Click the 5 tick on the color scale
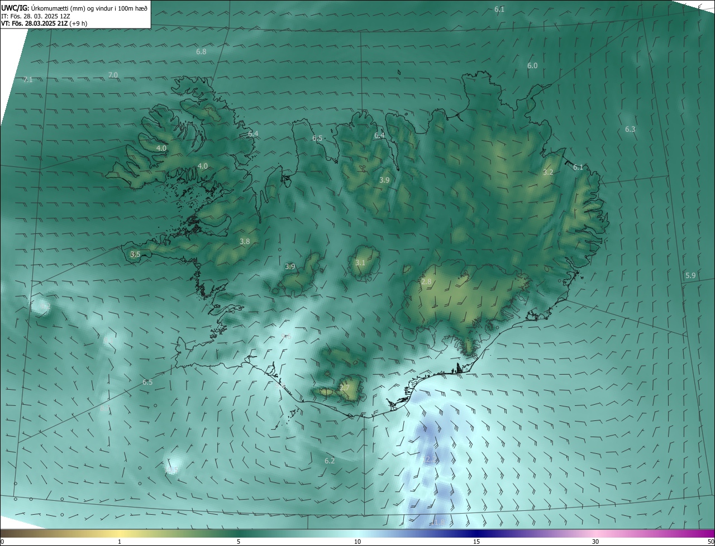715x546 pixels. point(239,542)
